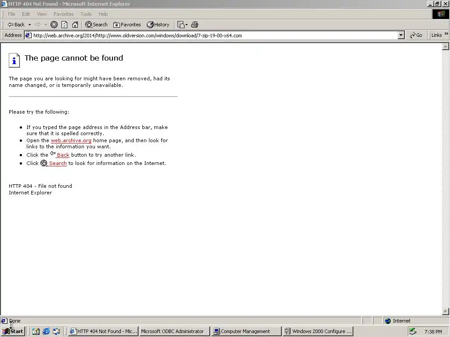The image size is (450, 337).
Task: Open the Back history dropdown arrow
Action: [x=29, y=25]
